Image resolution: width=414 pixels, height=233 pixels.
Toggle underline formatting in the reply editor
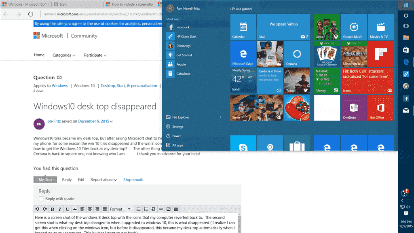coord(67,209)
